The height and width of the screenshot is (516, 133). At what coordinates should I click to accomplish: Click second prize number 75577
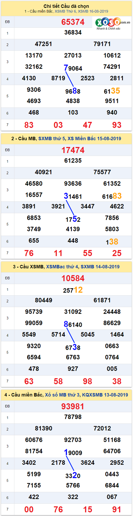pyautogui.click(x=102, y=172)
